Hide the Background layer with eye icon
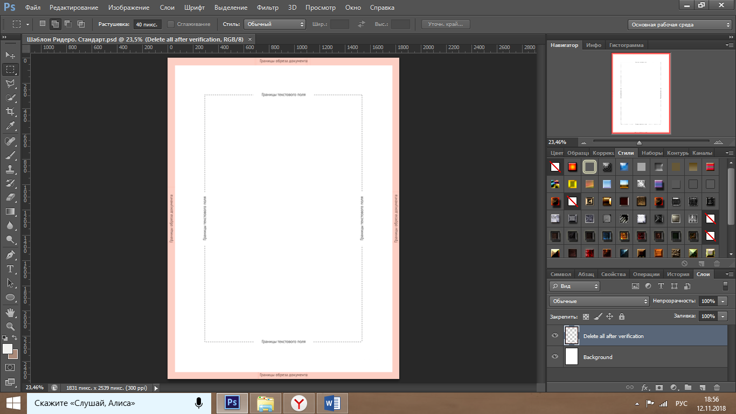This screenshot has height=414, width=736. click(555, 357)
